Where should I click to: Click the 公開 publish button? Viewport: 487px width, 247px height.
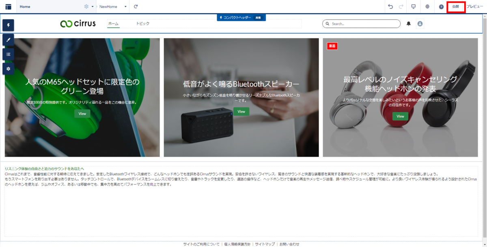(x=456, y=6)
